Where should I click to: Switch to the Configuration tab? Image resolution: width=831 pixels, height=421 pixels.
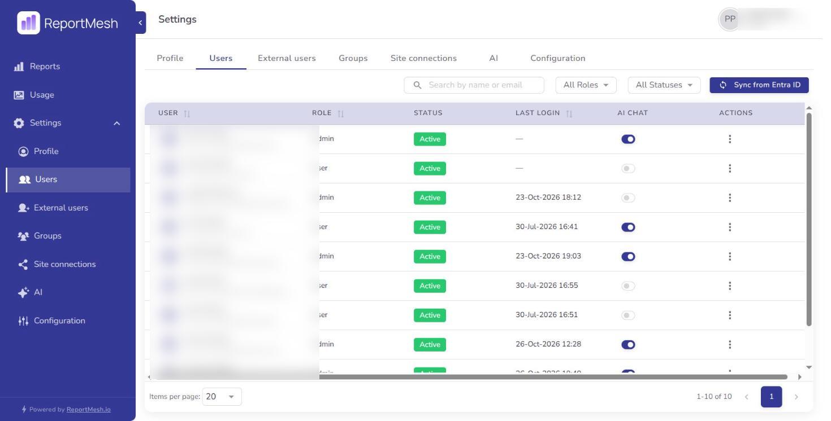pos(558,58)
